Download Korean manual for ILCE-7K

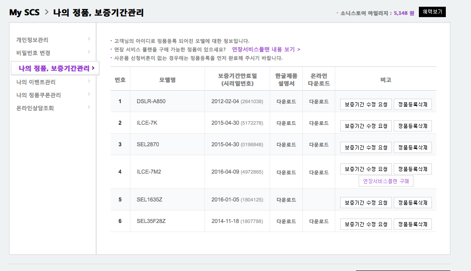click(286, 123)
